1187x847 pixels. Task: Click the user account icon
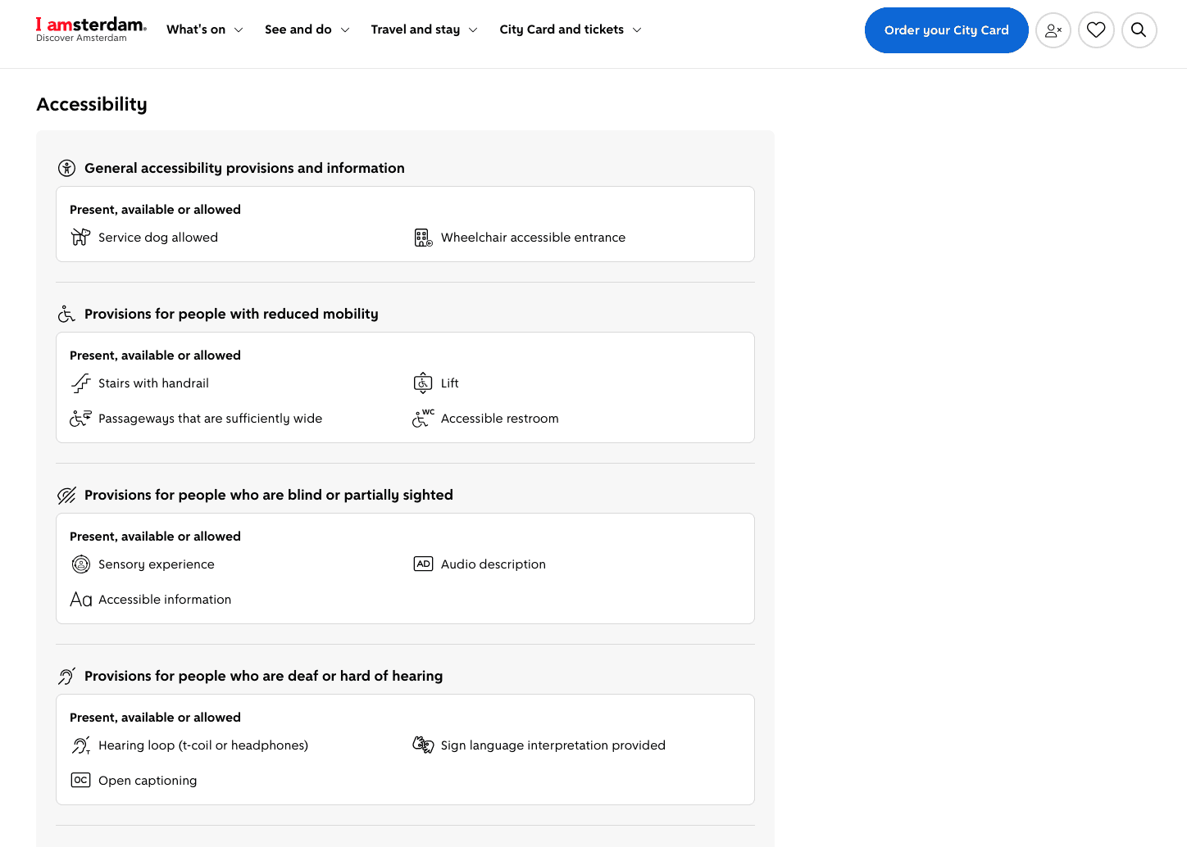coord(1053,30)
